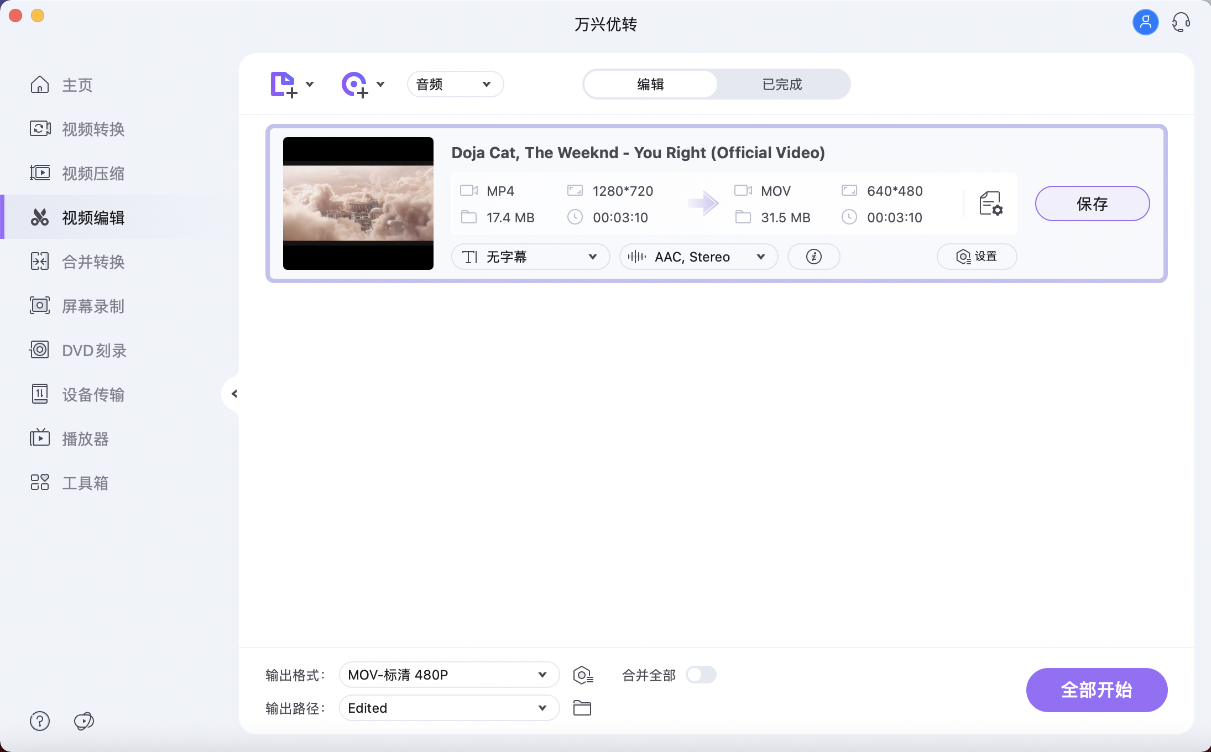Click the media info icon button
The width and height of the screenshot is (1211, 752).
[813, 257]
